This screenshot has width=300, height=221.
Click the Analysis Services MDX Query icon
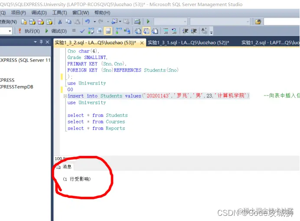32,22
